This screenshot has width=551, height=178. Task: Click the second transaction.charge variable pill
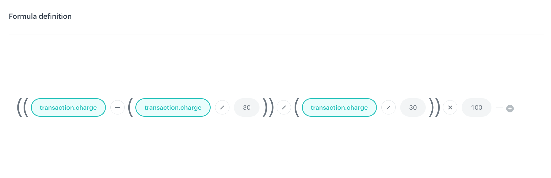(x=172, y=107)
